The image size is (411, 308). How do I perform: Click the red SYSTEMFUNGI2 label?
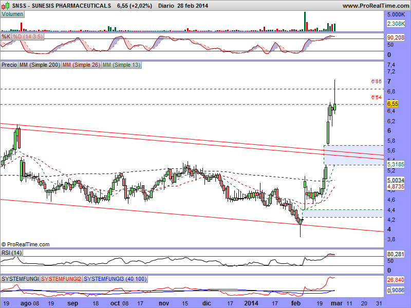[x=61, y=278]
